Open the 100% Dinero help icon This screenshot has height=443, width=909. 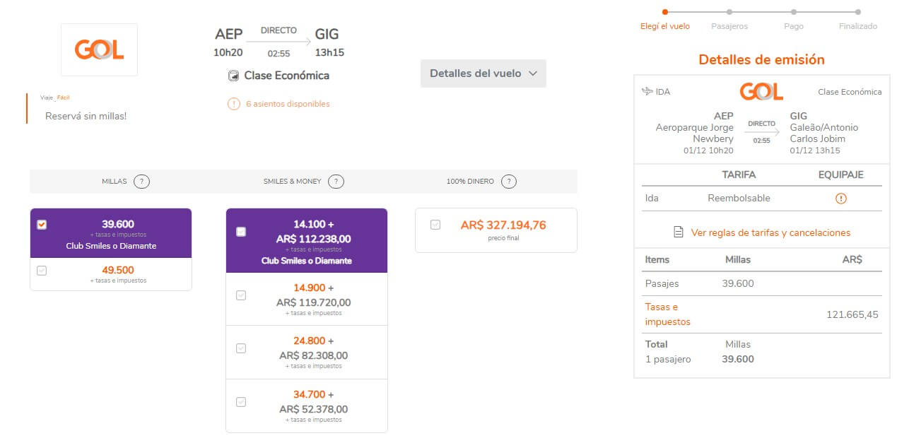508,182
